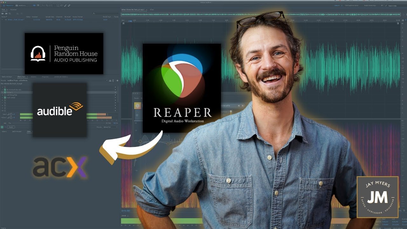Expand the workspace overflow chevron
407x229 pixels.
(x=382, y=5)
